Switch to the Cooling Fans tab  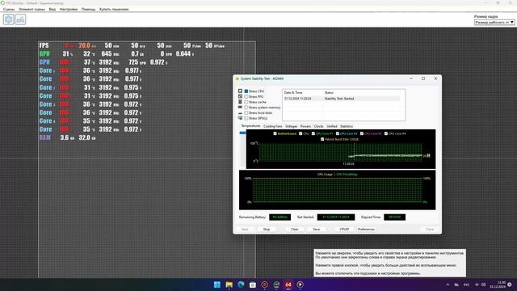click(x=273, y=126)
